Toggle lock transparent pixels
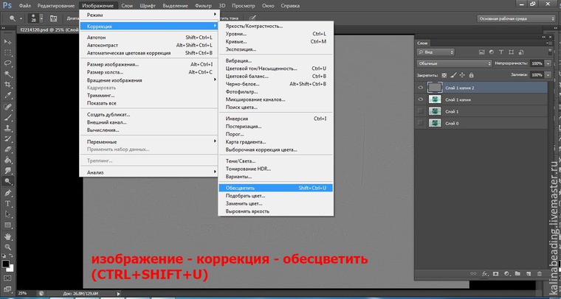This screenshot has width=561, height=299. point(444,75)
